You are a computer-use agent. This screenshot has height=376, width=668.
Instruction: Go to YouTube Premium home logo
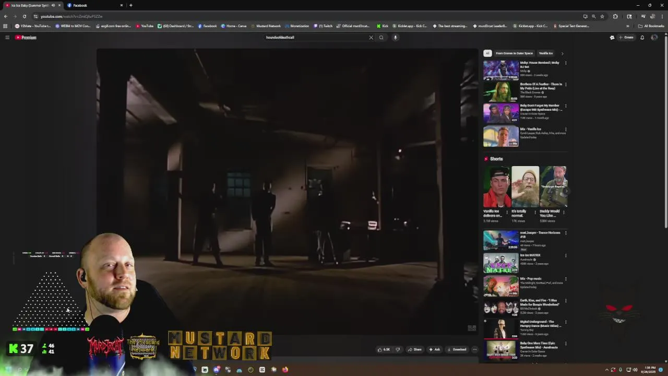coord(26,38)
